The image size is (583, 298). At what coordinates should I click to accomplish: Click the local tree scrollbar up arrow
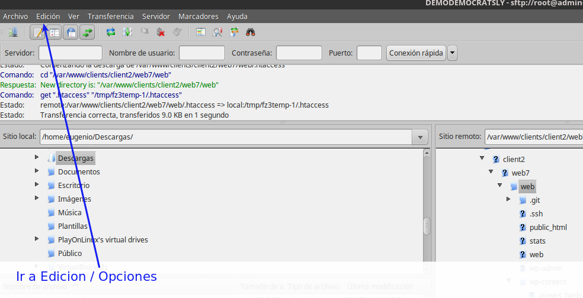[x=427, y=153]
